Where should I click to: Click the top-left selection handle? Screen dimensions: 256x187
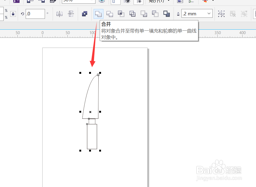80,73
